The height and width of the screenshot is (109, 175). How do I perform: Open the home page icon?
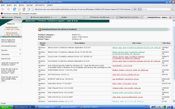pyautogui.click(x=24, y=9)
